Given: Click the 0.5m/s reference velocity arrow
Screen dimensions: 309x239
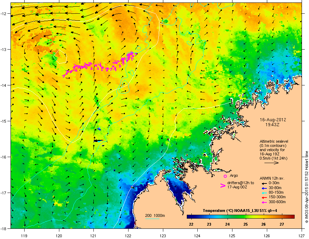Looking at the screenshot, I should 271,163.
